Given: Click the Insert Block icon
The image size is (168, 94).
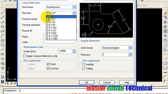Looking at the screenshot, I should pos(2,63).
